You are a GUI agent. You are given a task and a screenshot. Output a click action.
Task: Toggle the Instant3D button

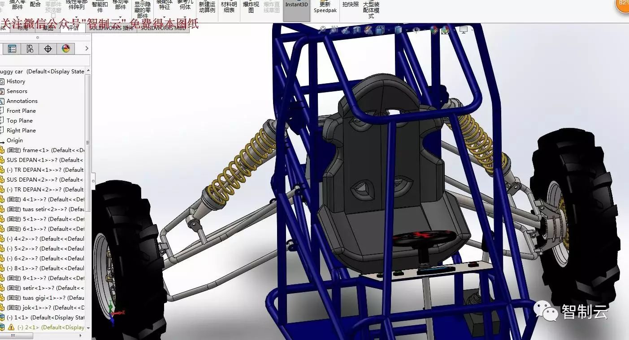click(x=297, y=10)
